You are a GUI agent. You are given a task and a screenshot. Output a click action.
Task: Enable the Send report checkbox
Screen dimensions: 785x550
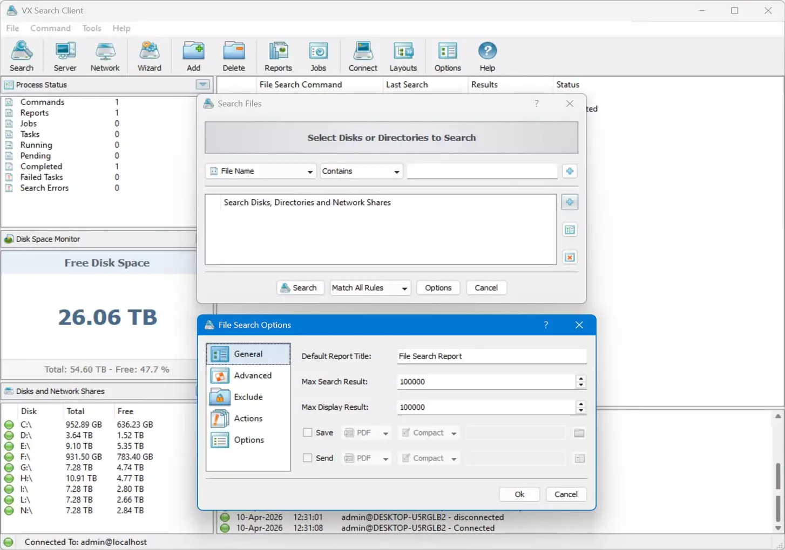[308, 458]
